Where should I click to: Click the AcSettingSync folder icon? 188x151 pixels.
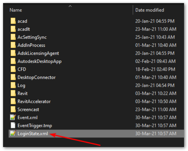[13, 37]
